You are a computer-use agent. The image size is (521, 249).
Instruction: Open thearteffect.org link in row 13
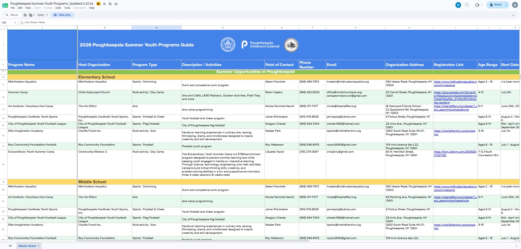pyautogui.click(x=455, y=108)
